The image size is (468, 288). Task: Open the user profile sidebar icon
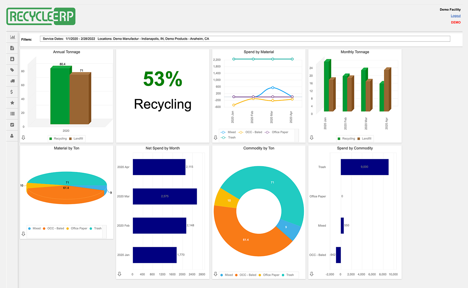coord(12,136)
